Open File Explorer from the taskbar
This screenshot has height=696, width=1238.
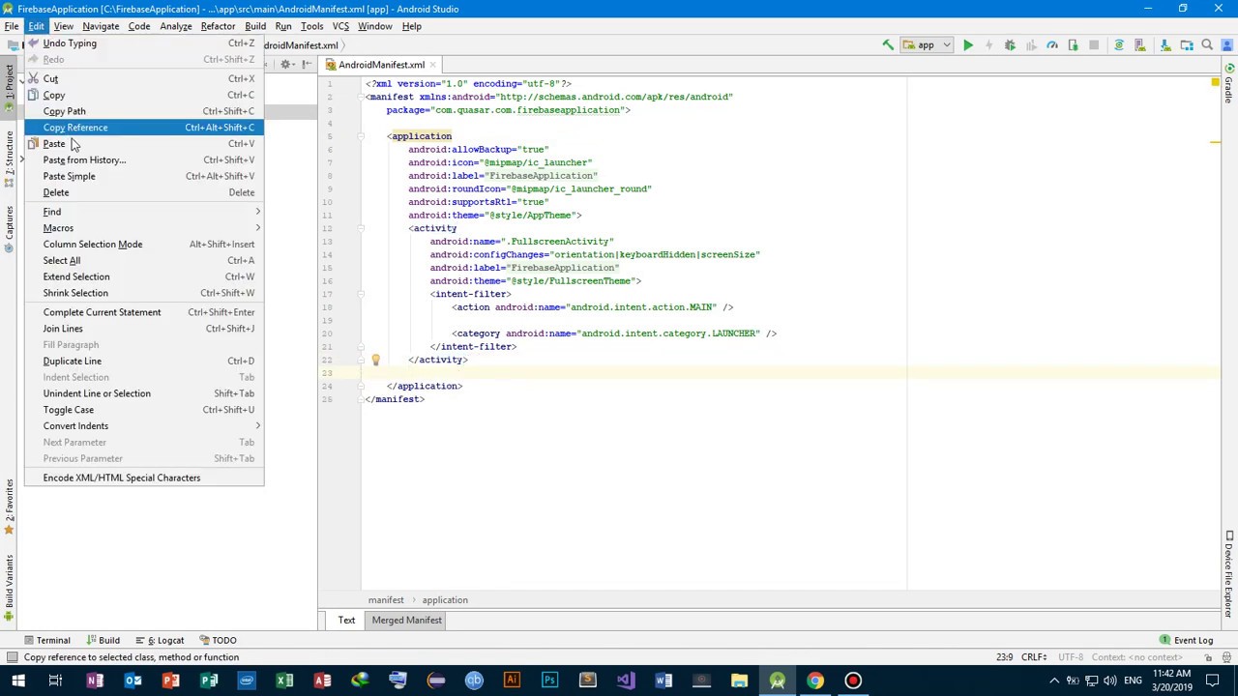739,681
